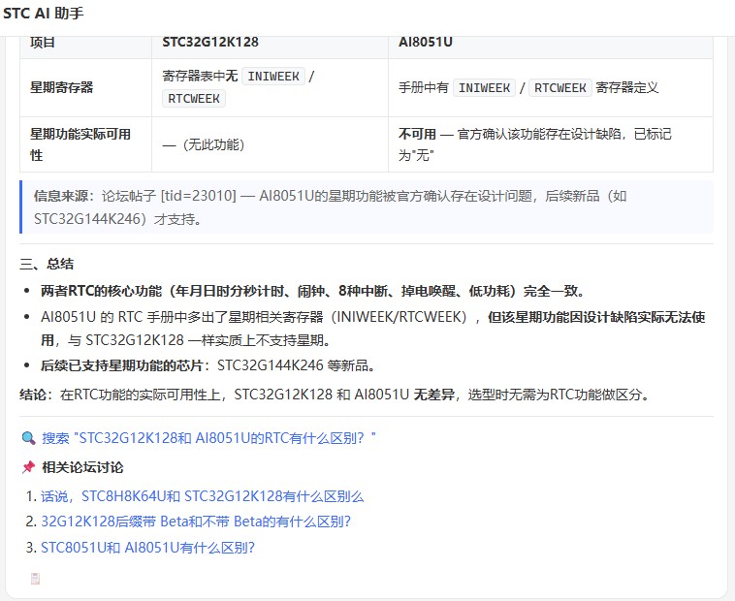Click the RTCWEEK code tag in AI8051U column
Image resolution: width=735 pixels, height=601 pixels.
click(560, 88)
